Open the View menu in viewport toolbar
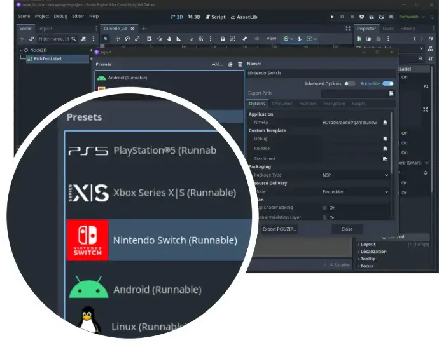Viewport: 439px width, 345px height. pos(271,39)
